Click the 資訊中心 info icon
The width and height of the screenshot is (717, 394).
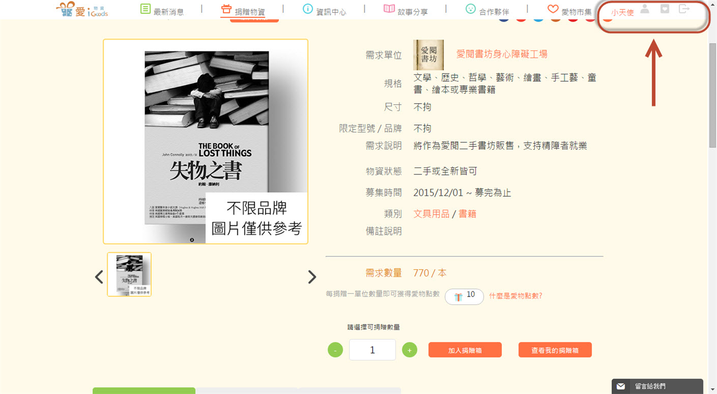[308, 9]
